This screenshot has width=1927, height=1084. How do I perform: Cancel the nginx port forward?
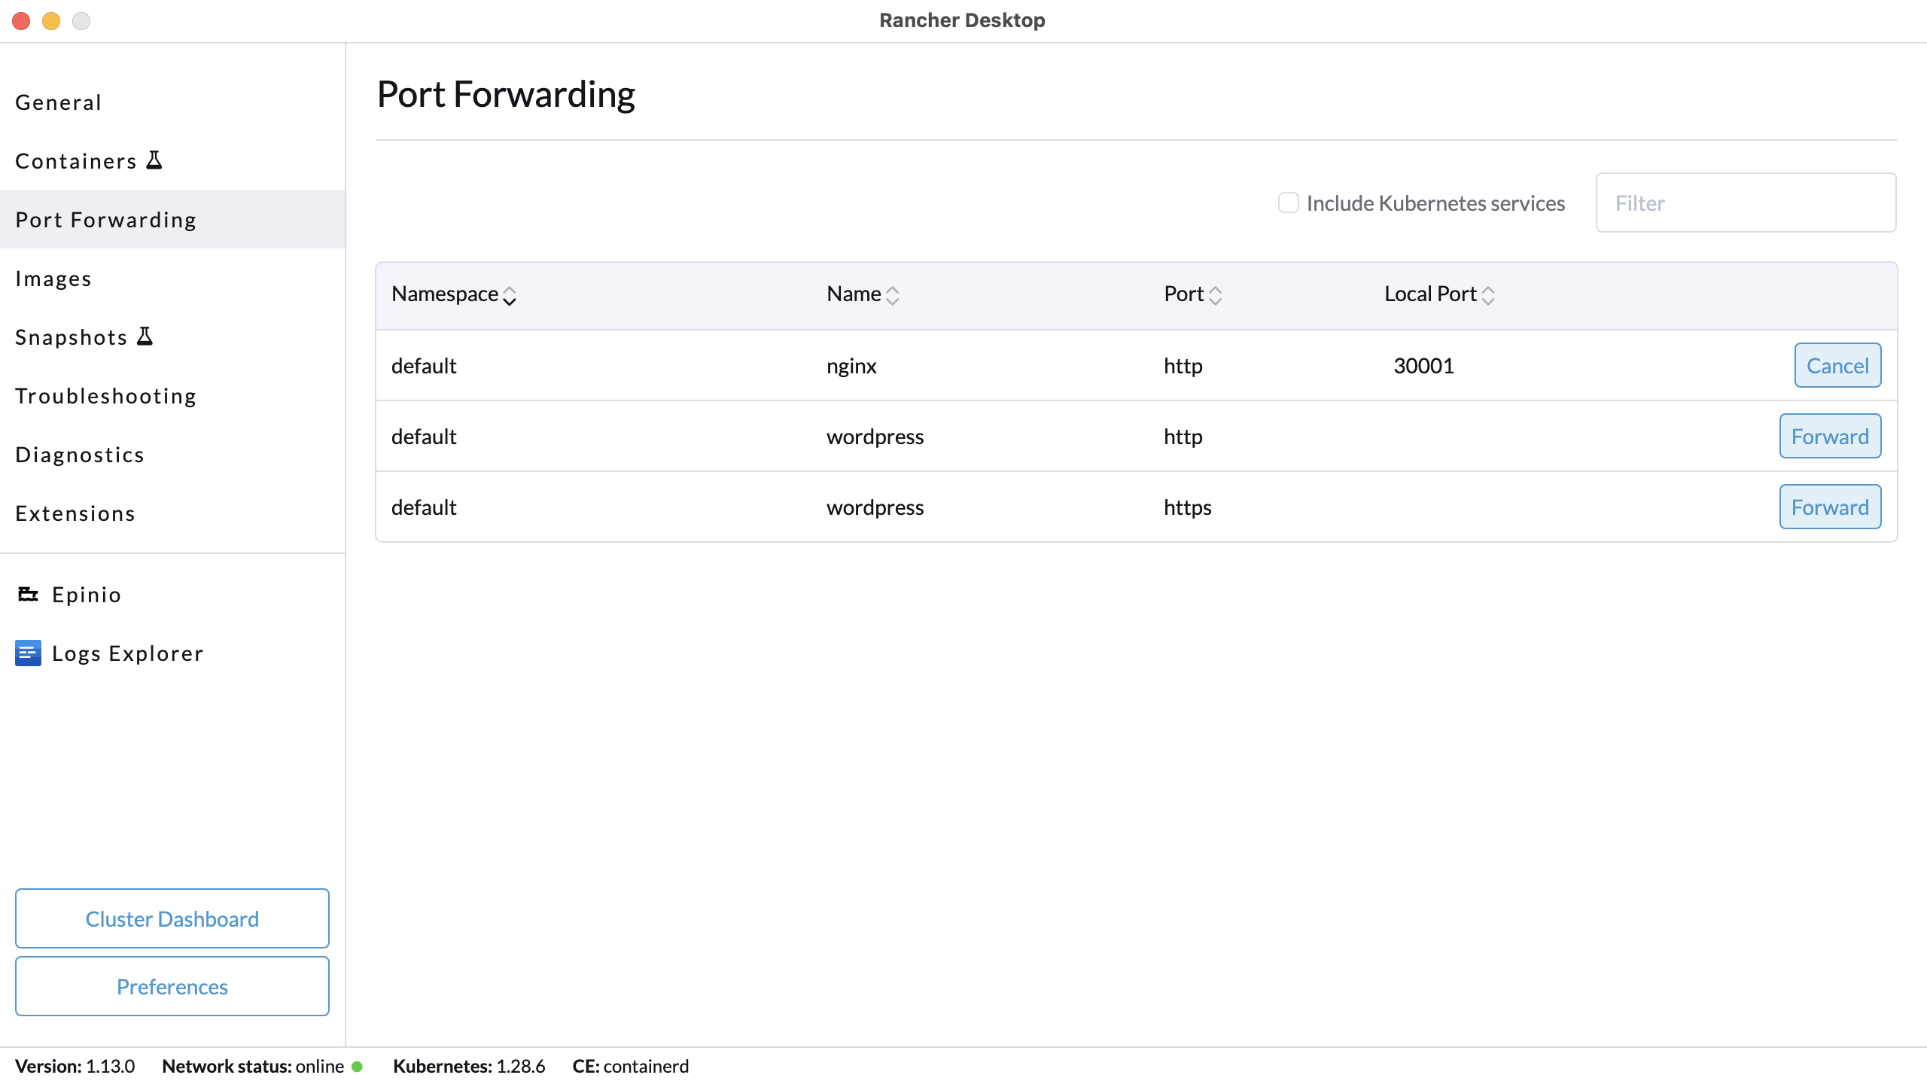click(1837, 365)
